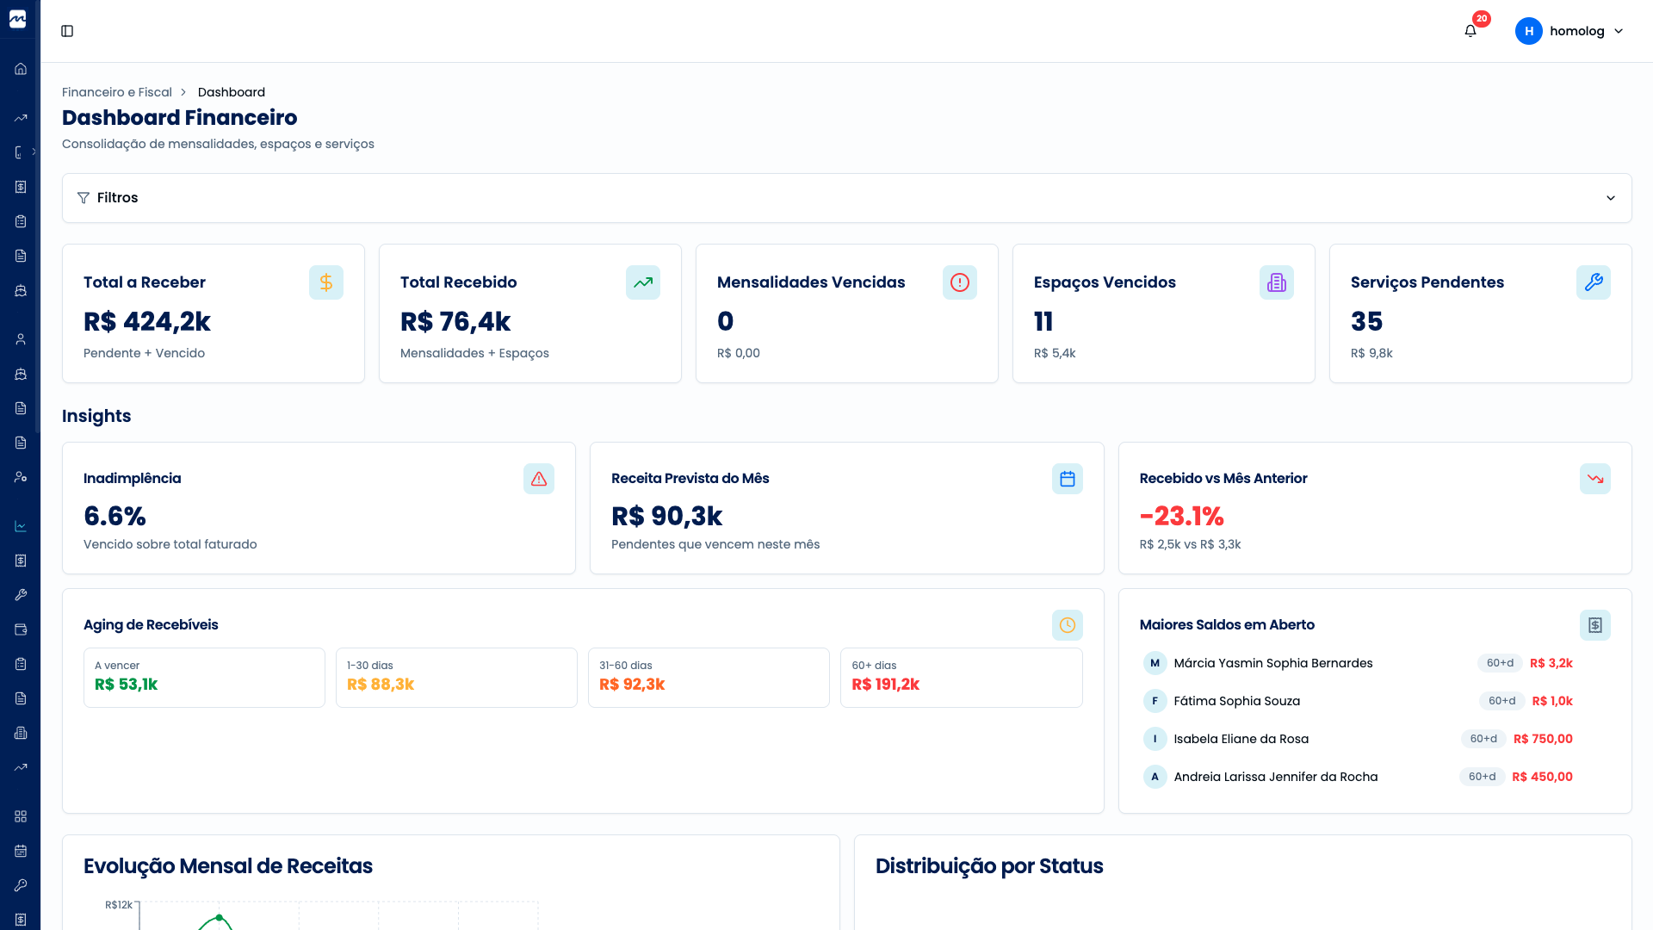Open the single user sidebar icon
Image resolution: width=1653 pixels, height=930 pixels.
click(x=21, y=339)
